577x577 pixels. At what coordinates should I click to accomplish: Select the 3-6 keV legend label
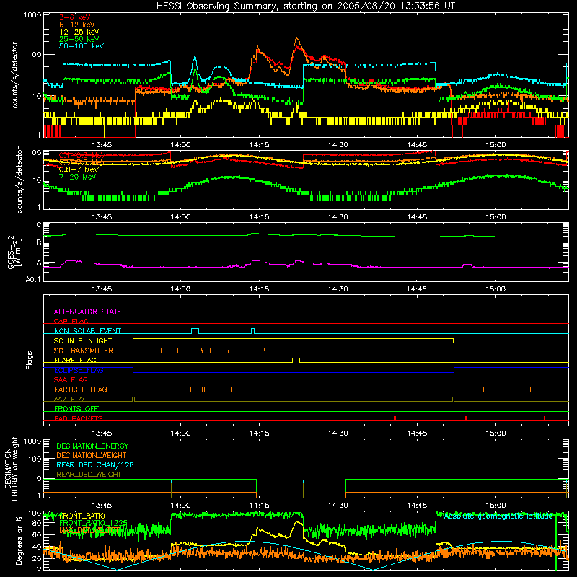click(74, 17)
